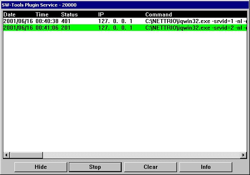The image size is (250, 175).
Task: Click the horizontal scrollbar left arrow
Action: (x=6, y=155)
